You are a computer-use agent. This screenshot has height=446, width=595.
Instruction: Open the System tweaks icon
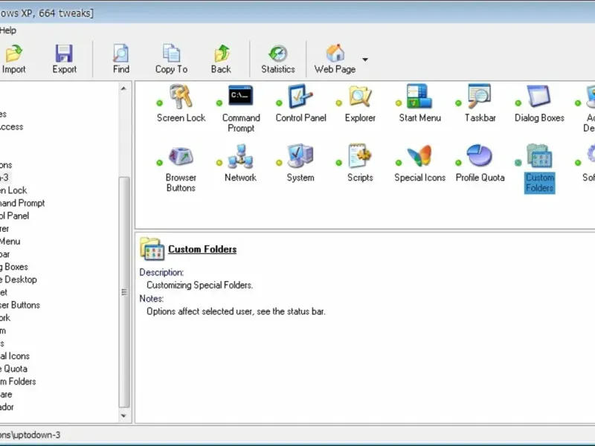pyautogui.click(x=300, y=156)
